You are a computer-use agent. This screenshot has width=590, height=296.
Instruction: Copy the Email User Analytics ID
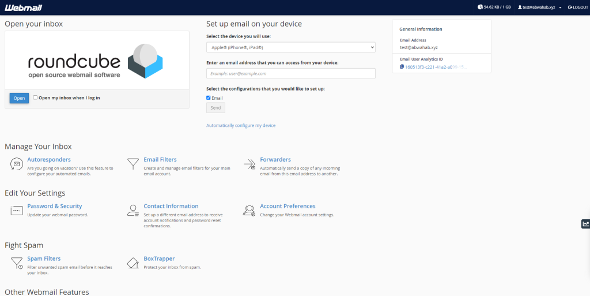coord(402,67)
